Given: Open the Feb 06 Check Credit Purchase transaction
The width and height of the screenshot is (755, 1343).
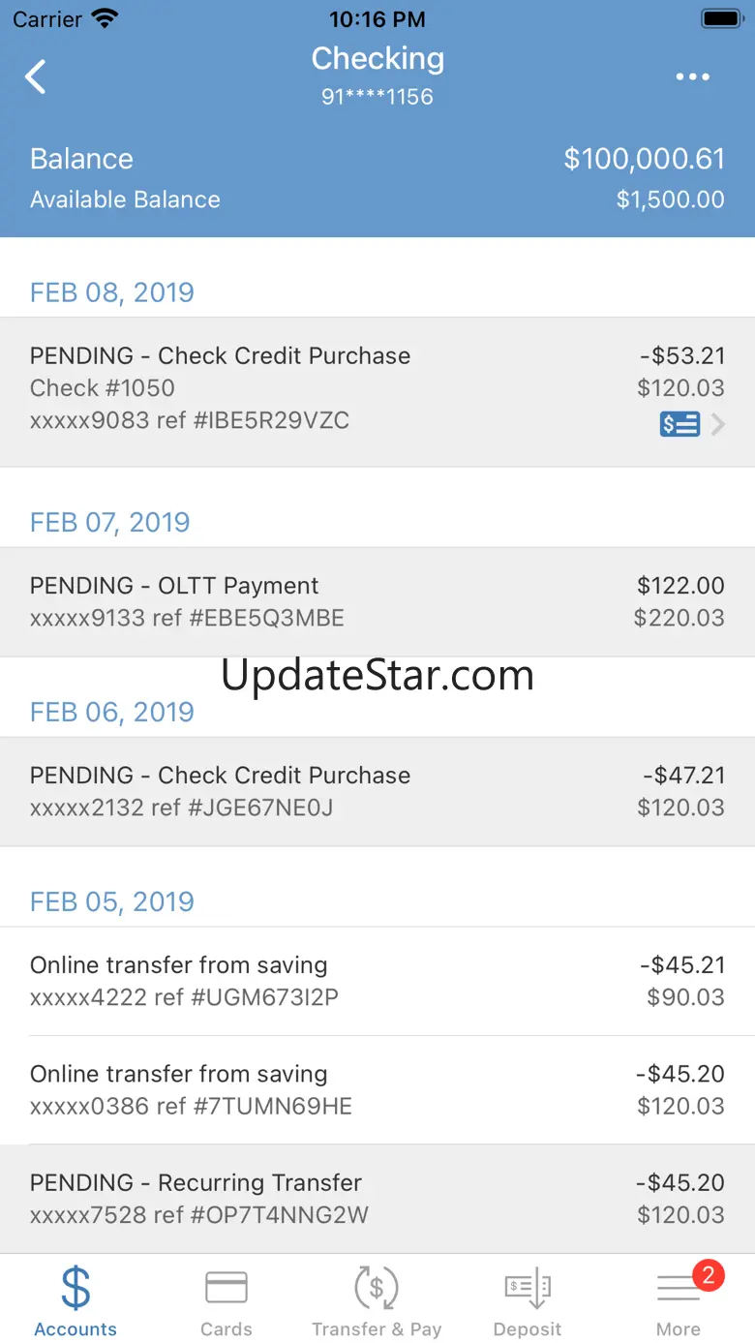Looking at the screenshot, I should pyautogui.click(x=377, y=791).
